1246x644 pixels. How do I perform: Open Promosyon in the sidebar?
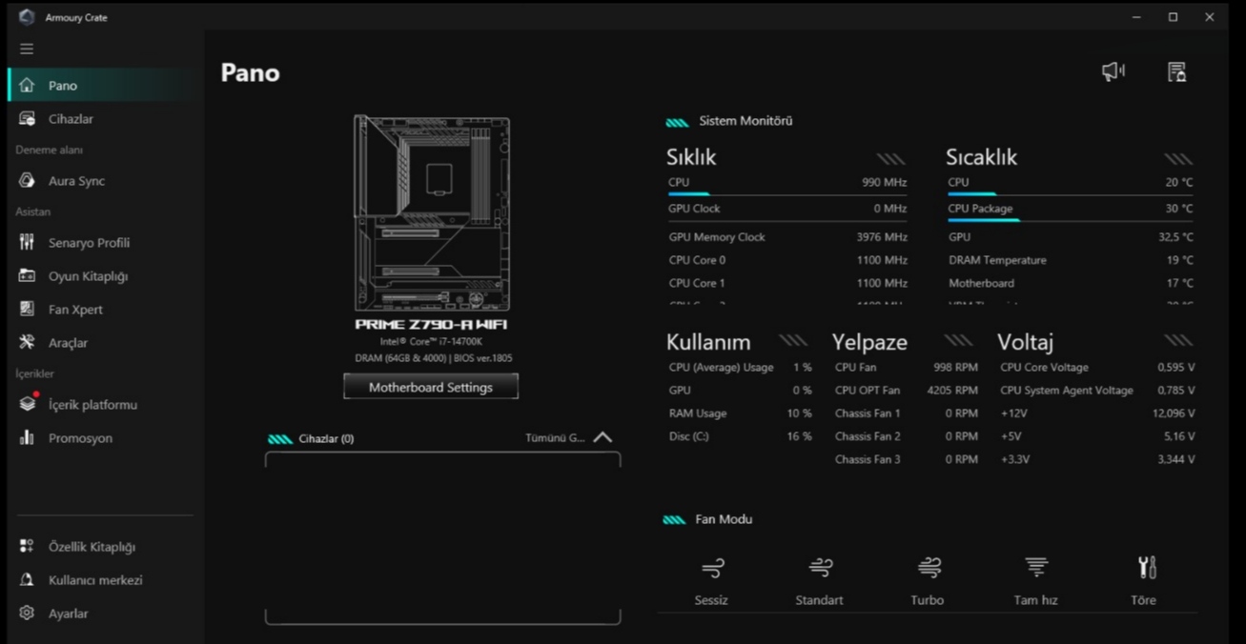coord(105,437)
